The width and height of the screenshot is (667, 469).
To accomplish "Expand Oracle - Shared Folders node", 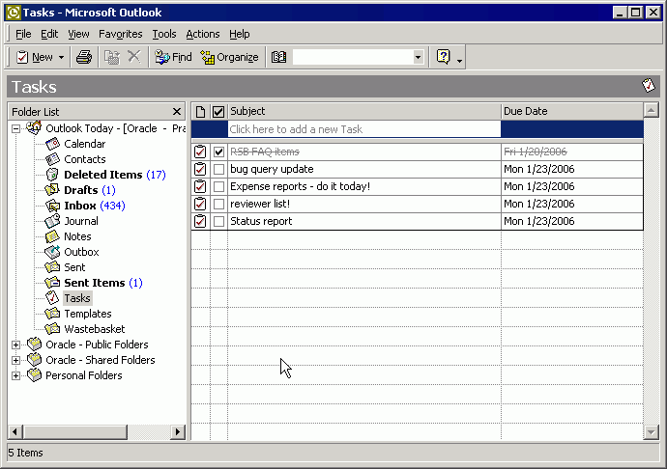I will coord(15,360).
